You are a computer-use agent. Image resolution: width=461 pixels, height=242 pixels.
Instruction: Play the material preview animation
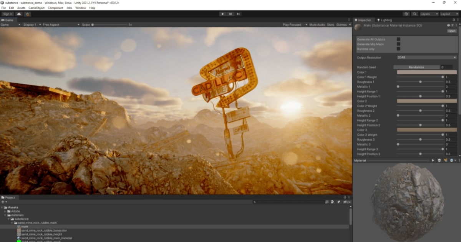[433, 160]
